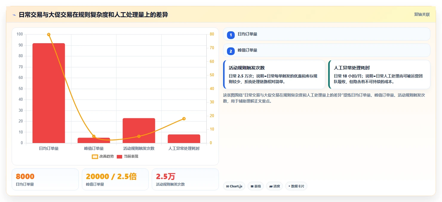Click x-axis label 活动规则触发次数
The height and width of the screenshot is (202, 442).
point(139,148)
